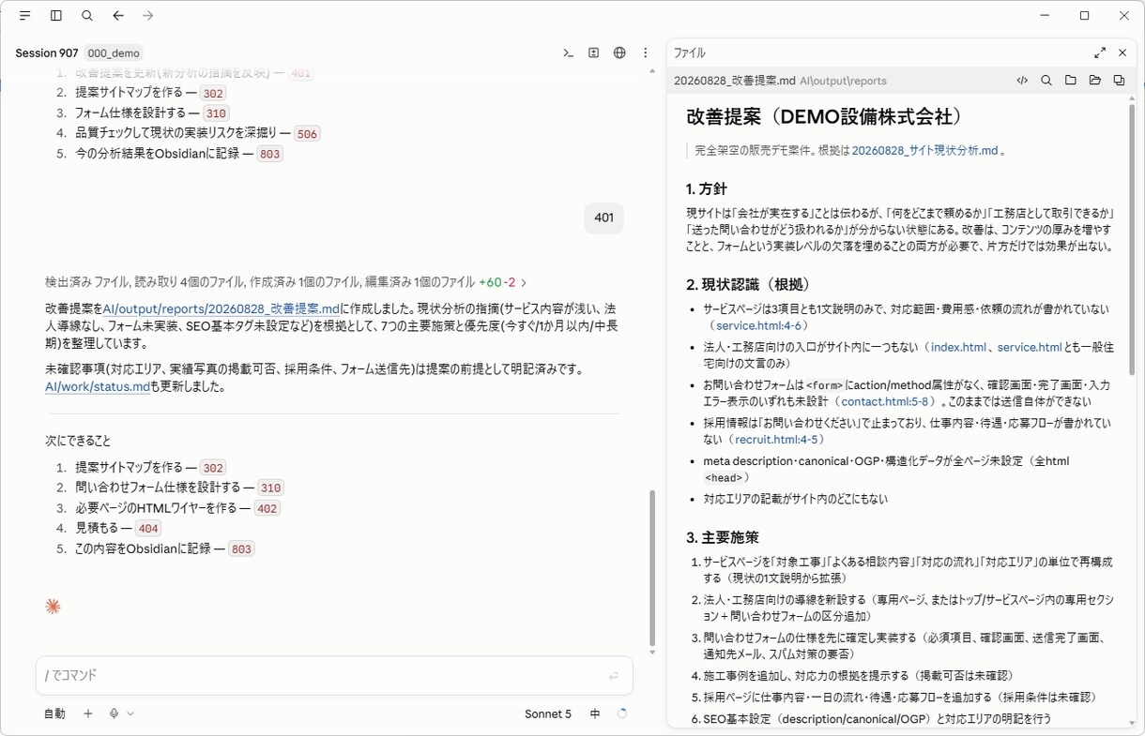Click the AI\output\reports path text
This screenshot has height=736, width=1145.
pyautogui.click(x=843, y=81)
